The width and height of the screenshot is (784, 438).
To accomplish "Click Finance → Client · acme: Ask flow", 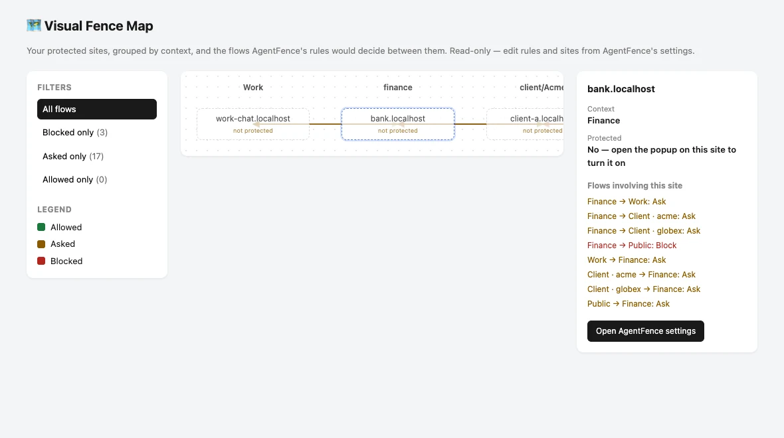I will [x=642, y=216].
